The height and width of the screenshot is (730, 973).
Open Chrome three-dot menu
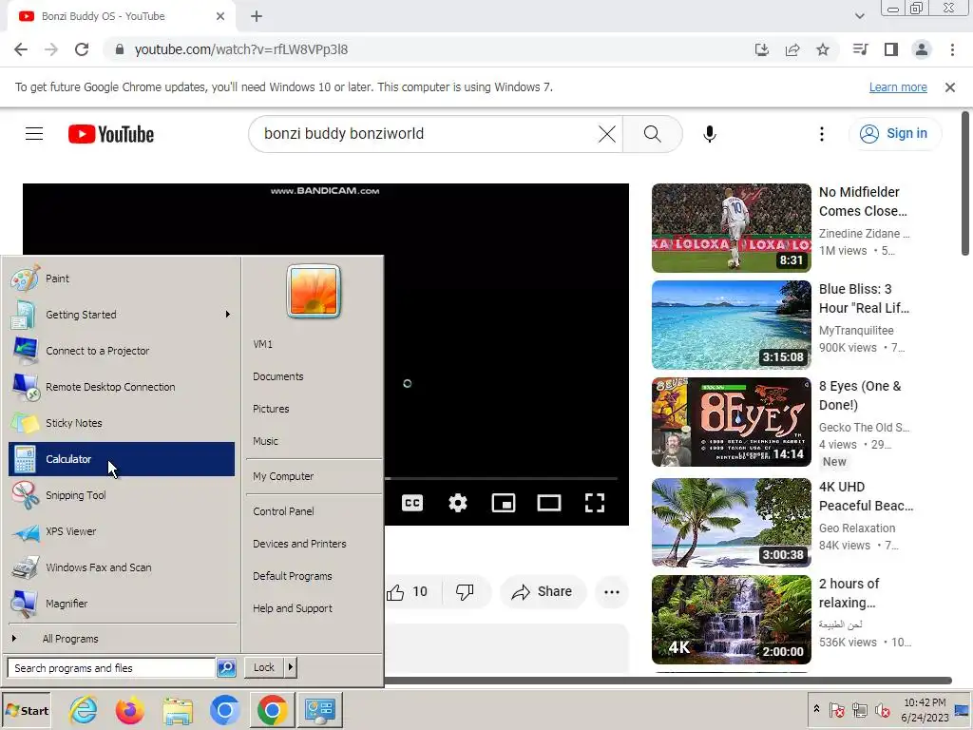952,49
